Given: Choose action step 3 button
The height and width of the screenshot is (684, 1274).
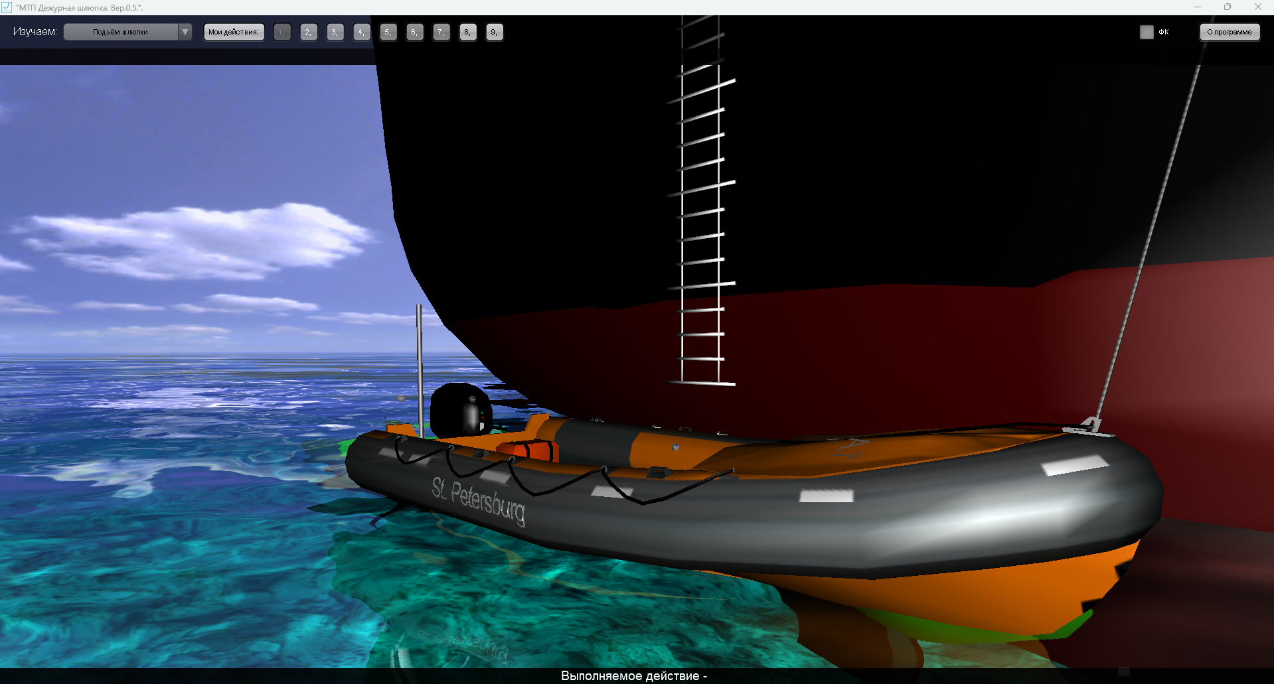Looking at the screenshot, I should 335,32.
